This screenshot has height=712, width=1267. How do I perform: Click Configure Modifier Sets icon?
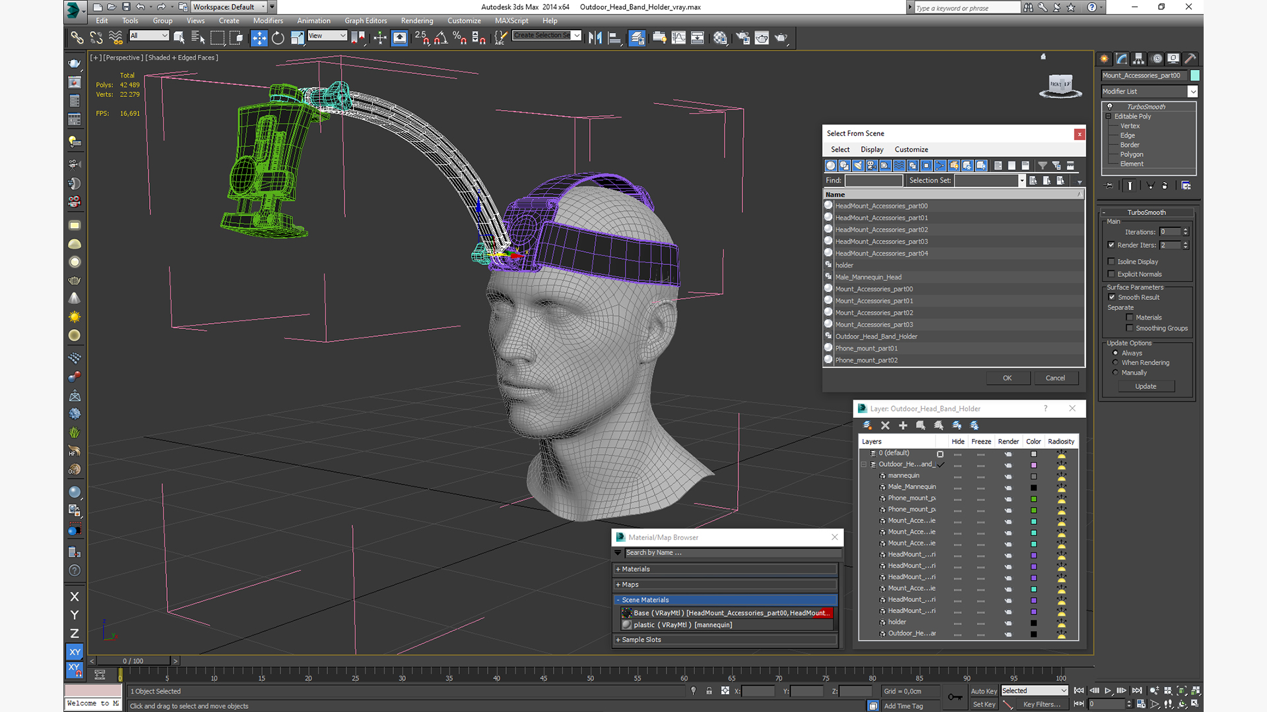[1186, 186]
